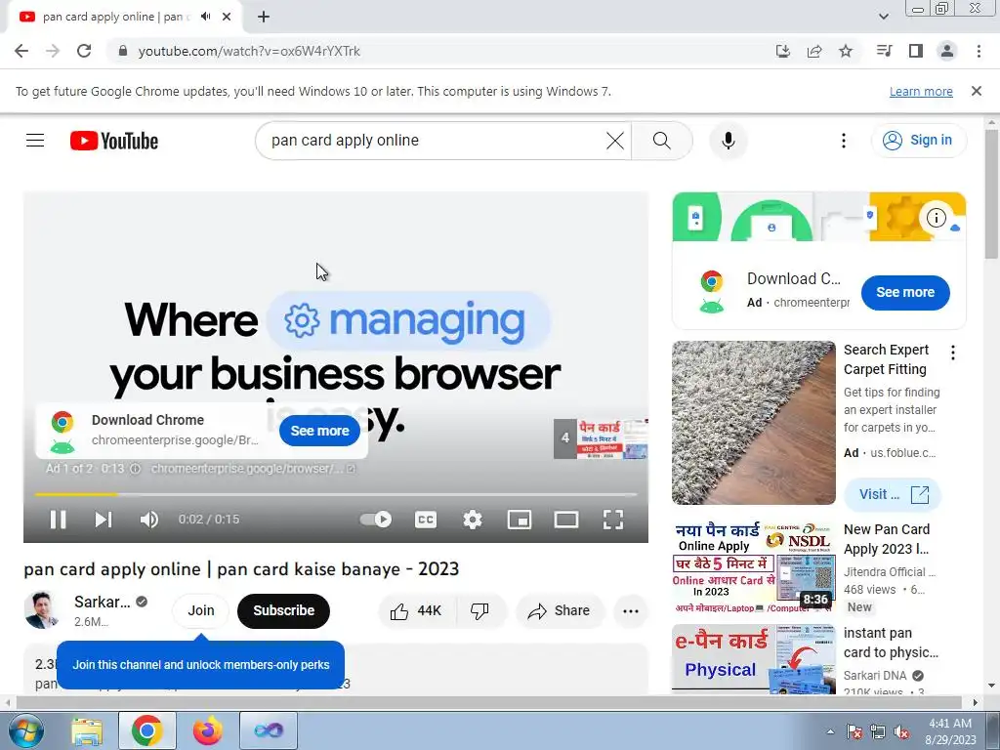Launch Firefox from the taskbar
The height and width of the screenshot is (750, 1000).
tap(207, 730)
